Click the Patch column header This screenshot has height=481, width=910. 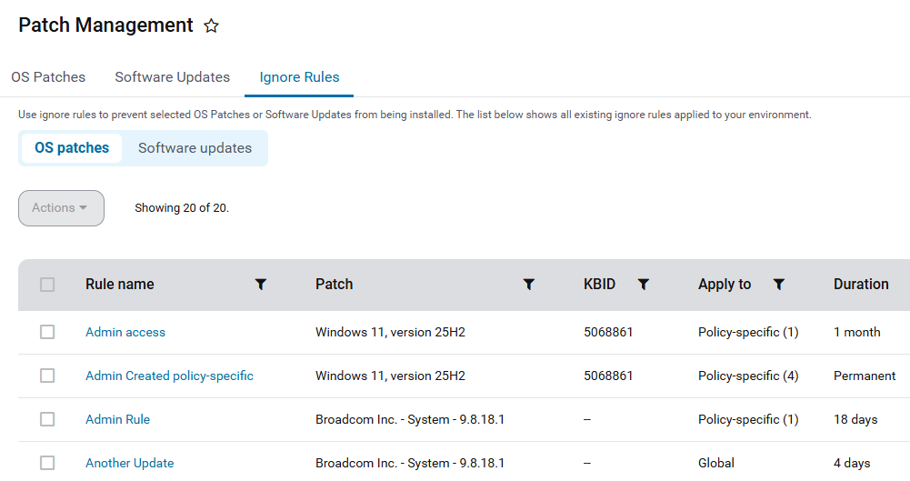click(x=335, y=285)
